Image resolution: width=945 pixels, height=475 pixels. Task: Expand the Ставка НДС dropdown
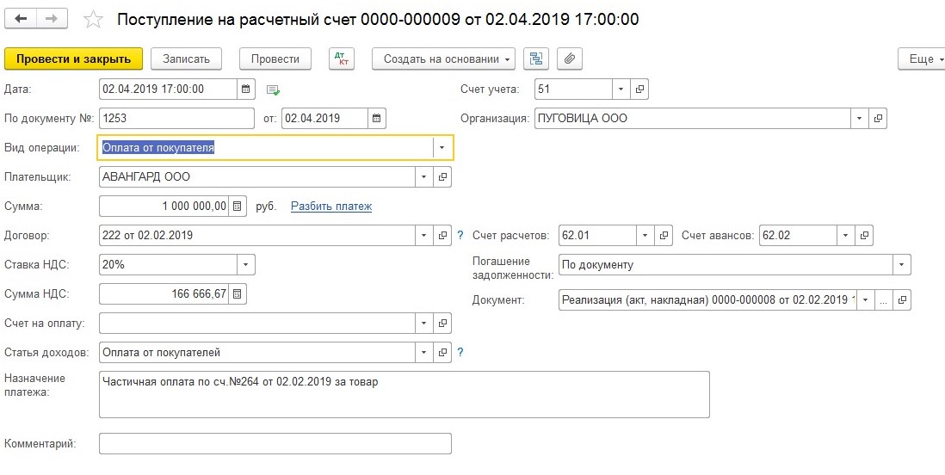click(245, 265)
